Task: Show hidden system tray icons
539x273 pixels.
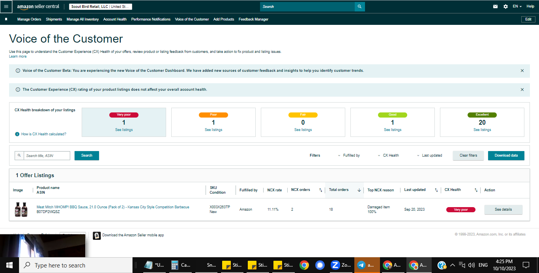Action: (x=453, y=265)
